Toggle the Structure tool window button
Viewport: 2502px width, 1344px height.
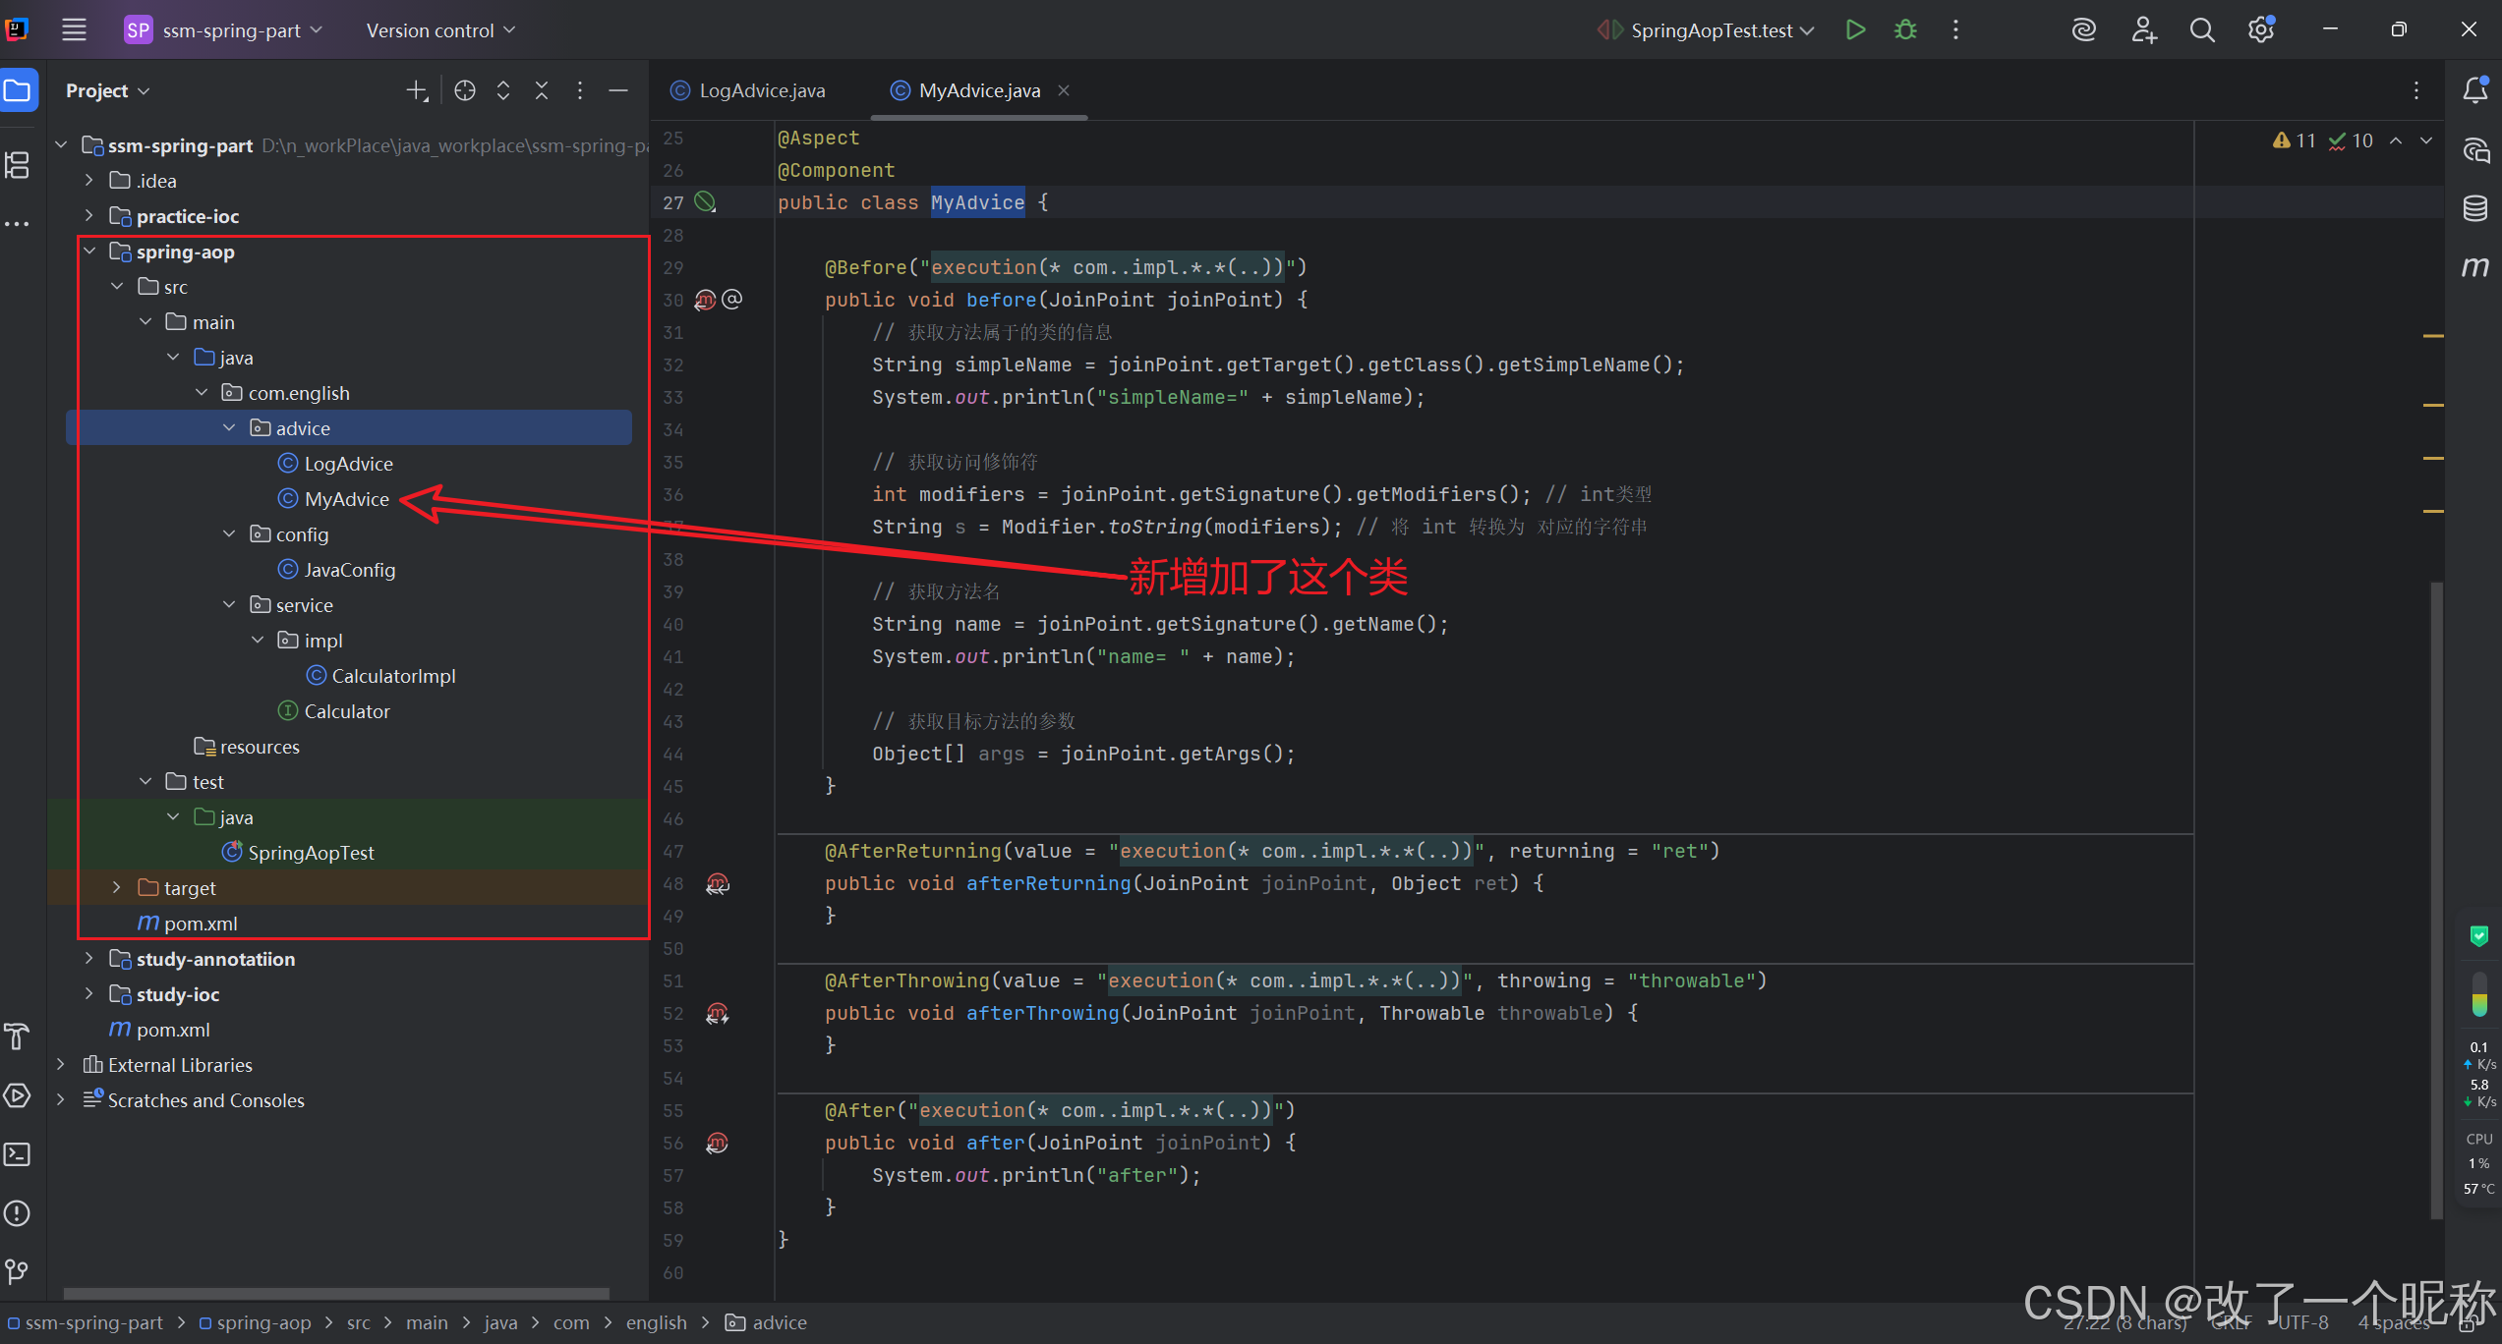[x=18, y=164]
